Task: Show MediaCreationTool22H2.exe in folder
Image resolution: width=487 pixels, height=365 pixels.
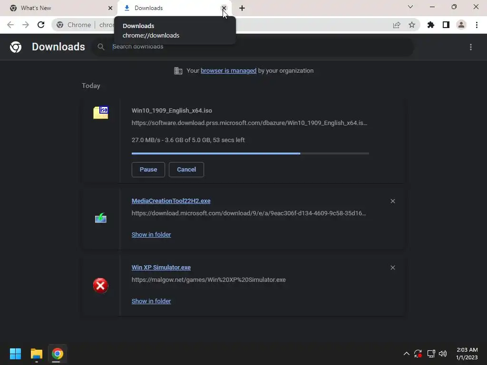Action: click(151, 235)
